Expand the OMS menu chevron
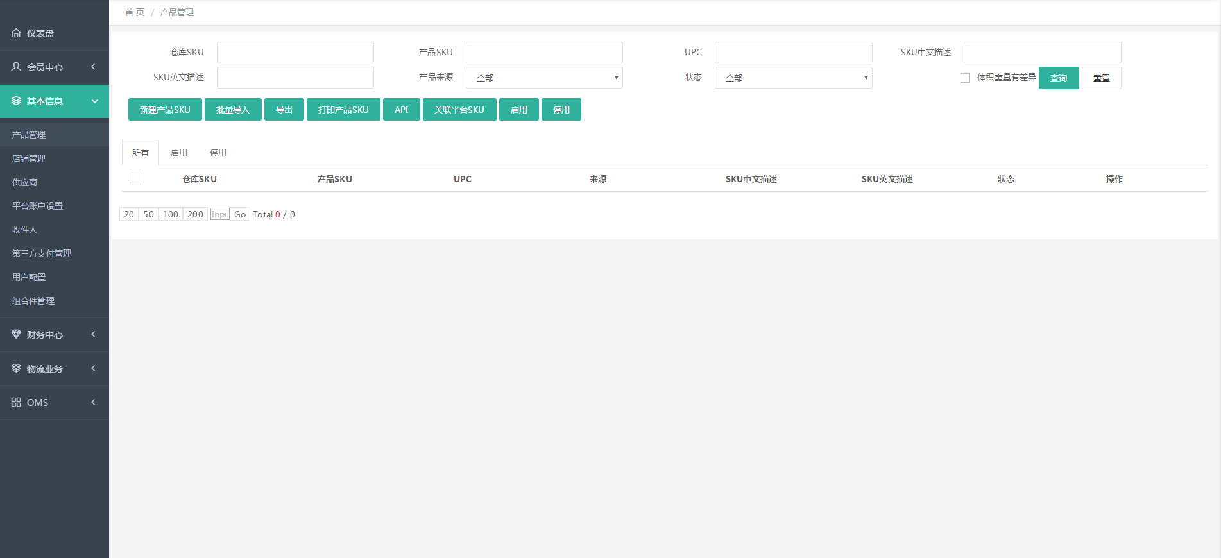The width and height of the screenshot is (1221, 558). pos(94,402)
